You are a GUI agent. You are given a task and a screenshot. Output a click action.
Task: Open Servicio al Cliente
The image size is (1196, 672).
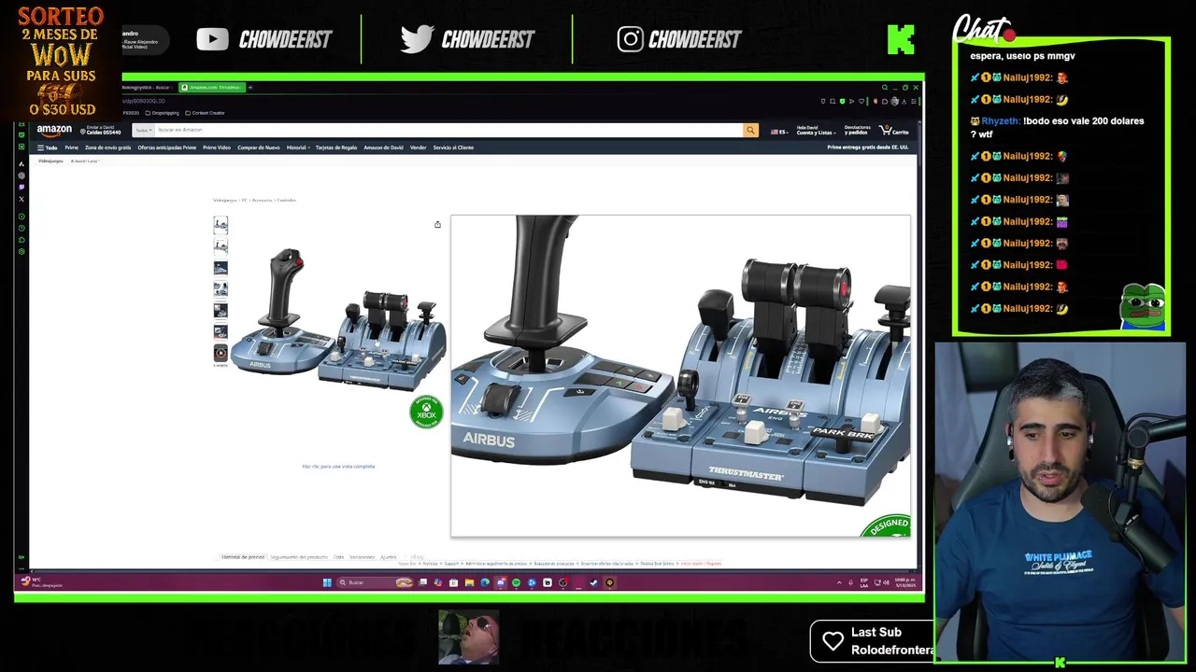tap(453, 147)
